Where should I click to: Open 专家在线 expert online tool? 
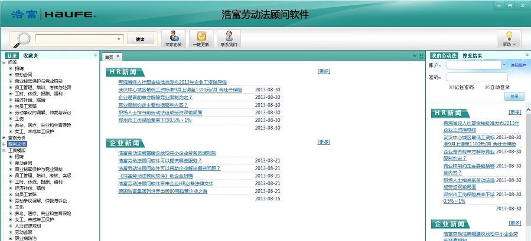click(174, 38)
